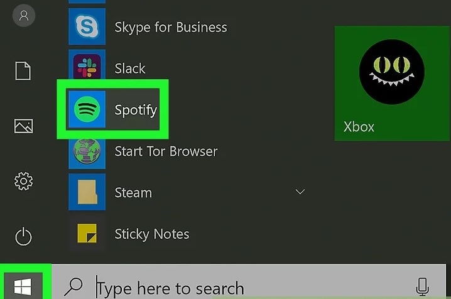Screen dimensions: 451x299
Task: Click the microphone icon in the search box
Action: [423, 286]
